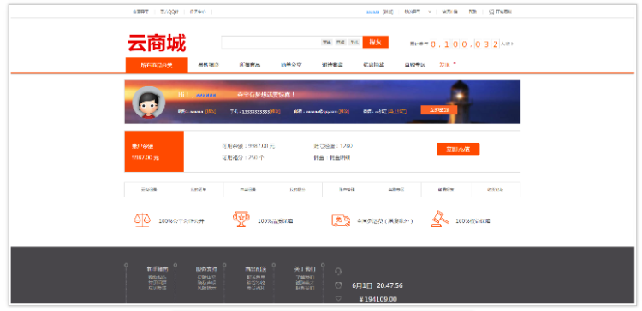Click the user avatar picture in banner

point(149,103)
